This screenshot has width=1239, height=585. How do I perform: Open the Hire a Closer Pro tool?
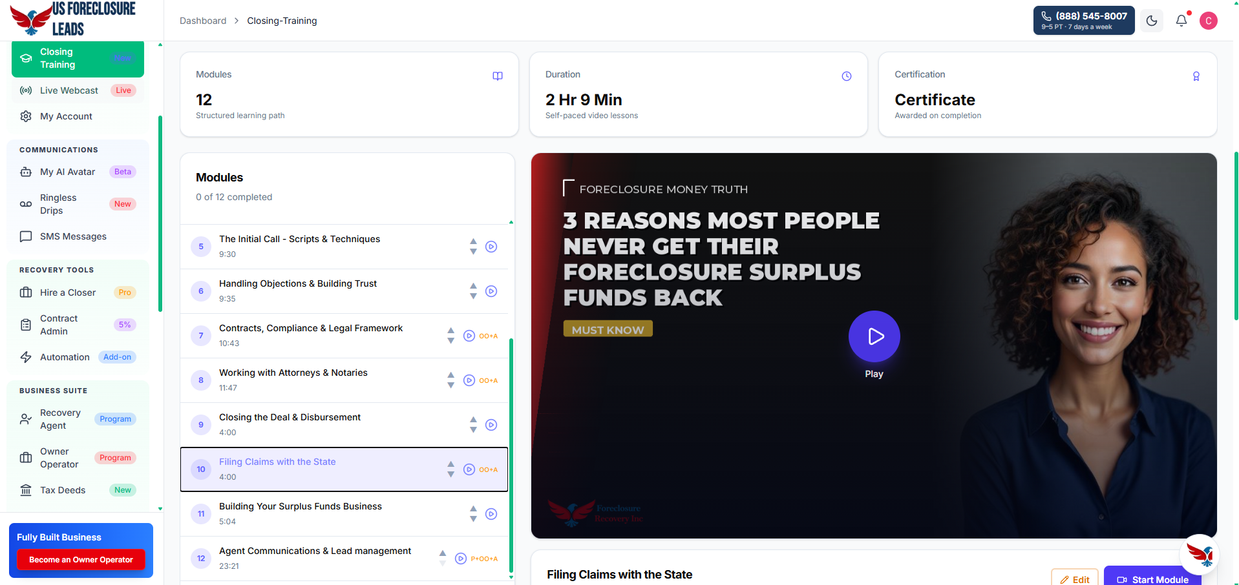pos(78,292)
